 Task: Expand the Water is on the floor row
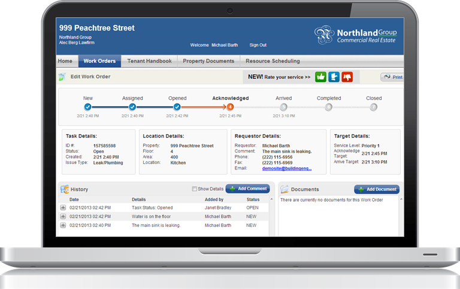[x=63, y=217]
